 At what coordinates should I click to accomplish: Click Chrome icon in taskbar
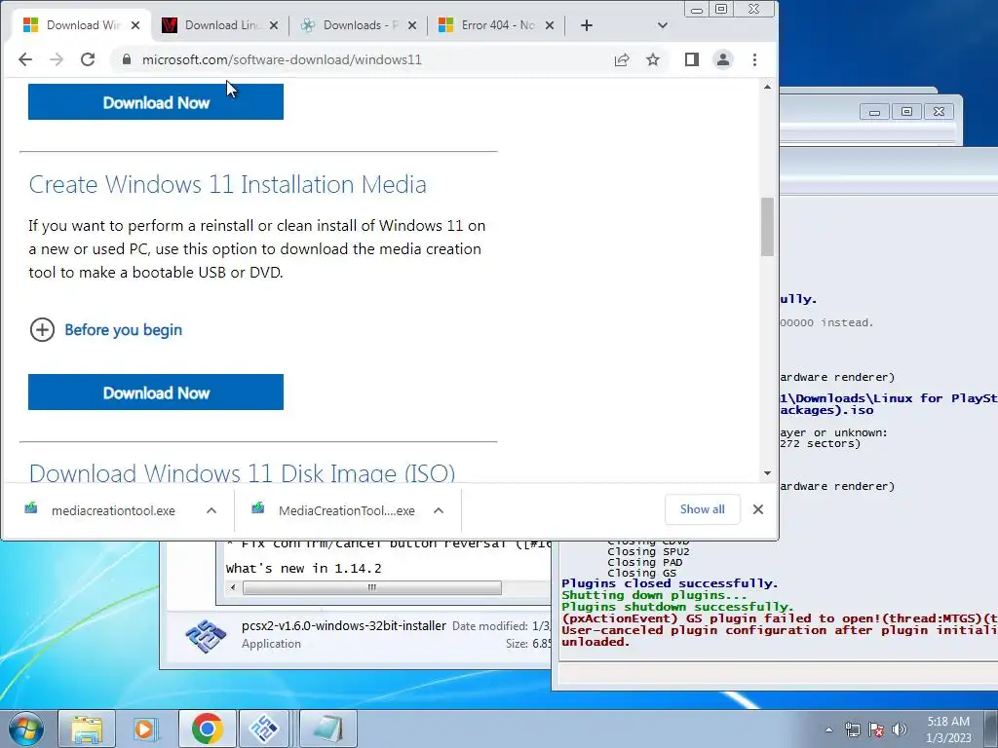click(207, 729)
